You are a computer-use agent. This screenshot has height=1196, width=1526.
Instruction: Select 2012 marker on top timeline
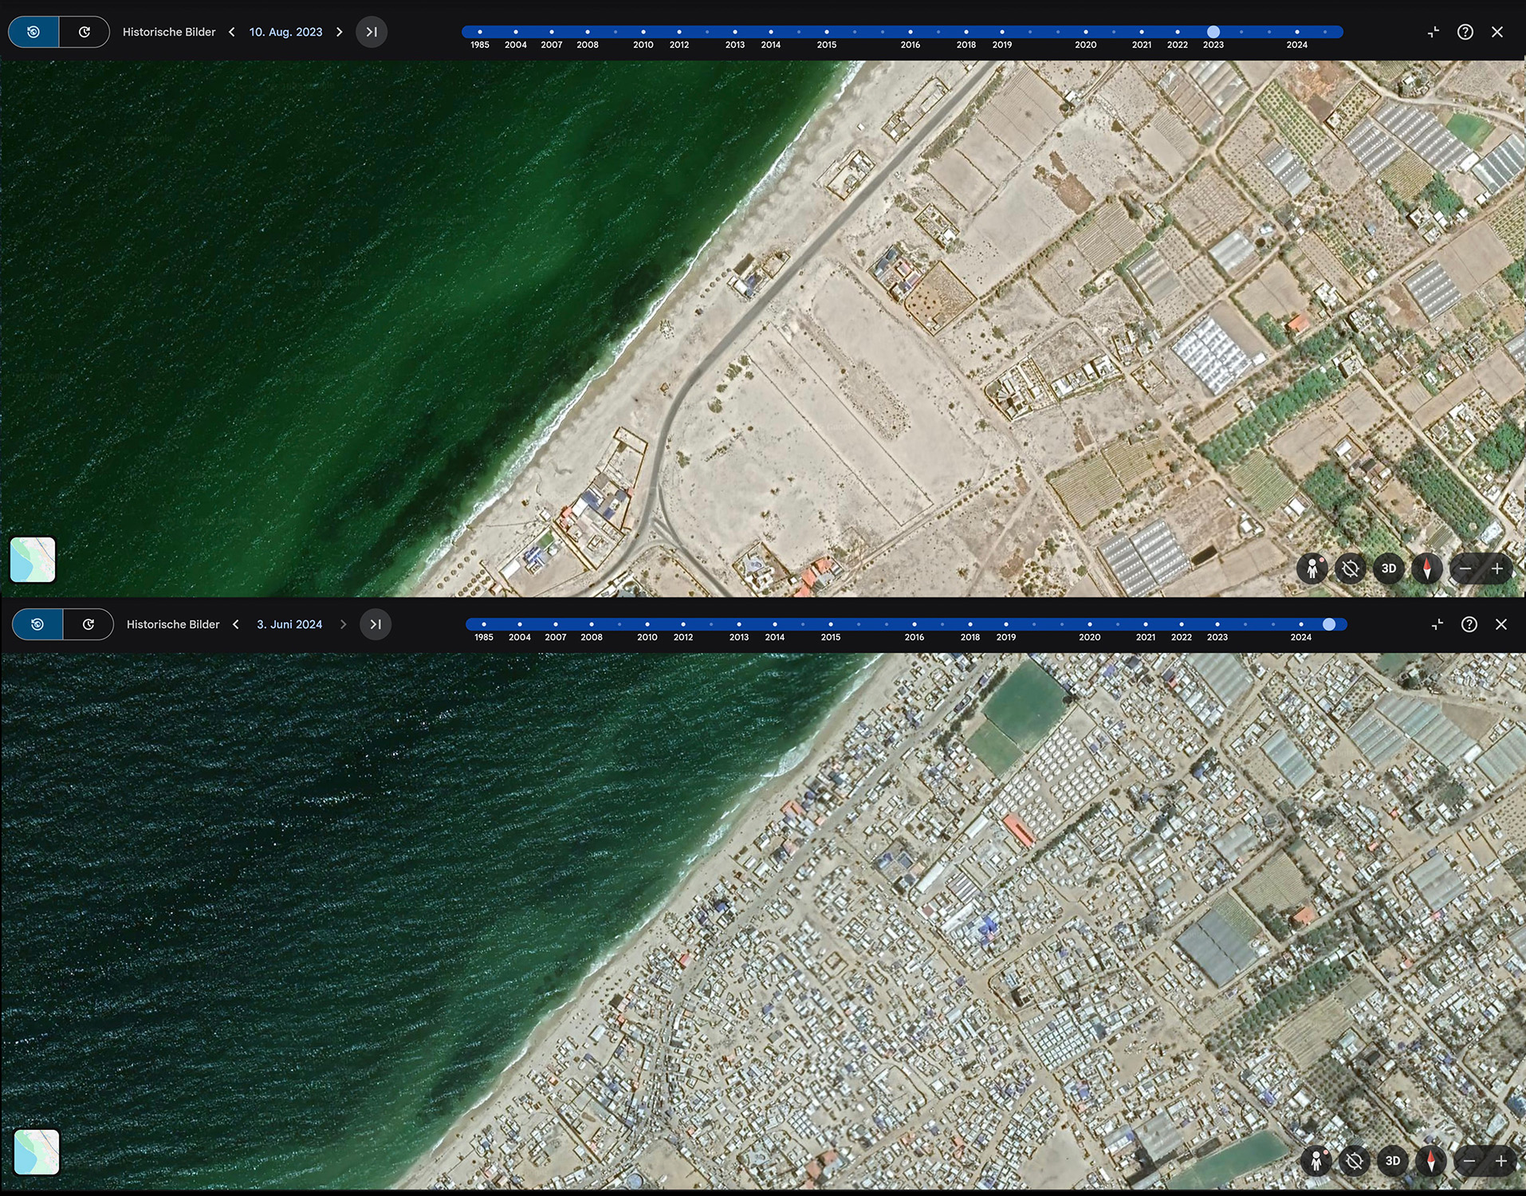click(x=679, y=32)
